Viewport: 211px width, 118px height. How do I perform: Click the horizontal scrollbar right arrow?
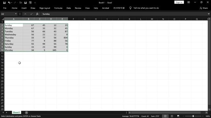tap(206, 112)
